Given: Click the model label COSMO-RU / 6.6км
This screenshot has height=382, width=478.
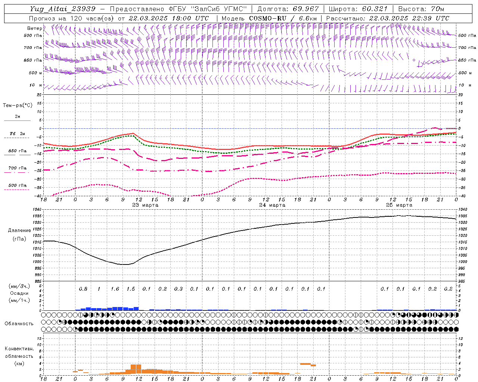Looking at the screenshot, I should 283,18.
